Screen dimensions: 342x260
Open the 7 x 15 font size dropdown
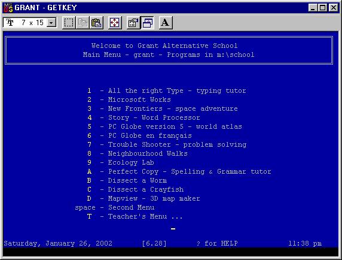pos(51,23)
